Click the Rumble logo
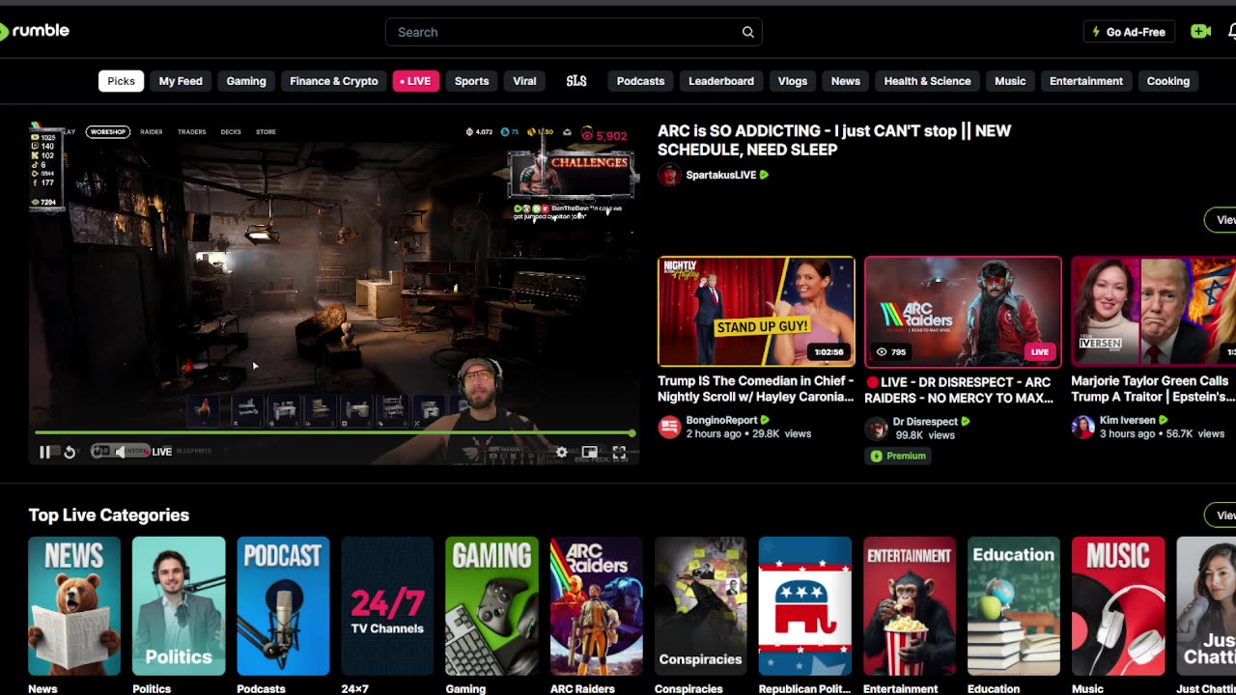The image size is (1236, 695). click(x=35, y=31)
